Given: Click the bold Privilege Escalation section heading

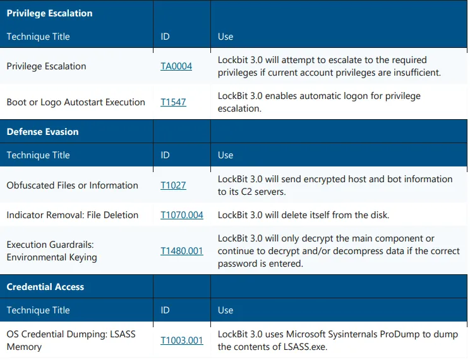Looking at the screenshot, I should (49, 13).
